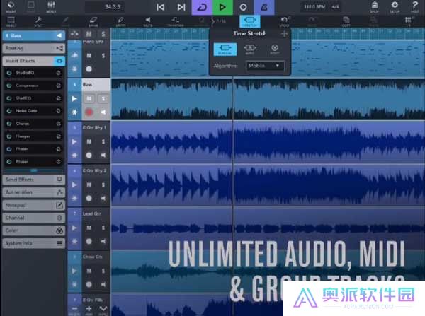Toggle Chorus effect power button
This screenshot has width=425, height=316.
[9, 124]
